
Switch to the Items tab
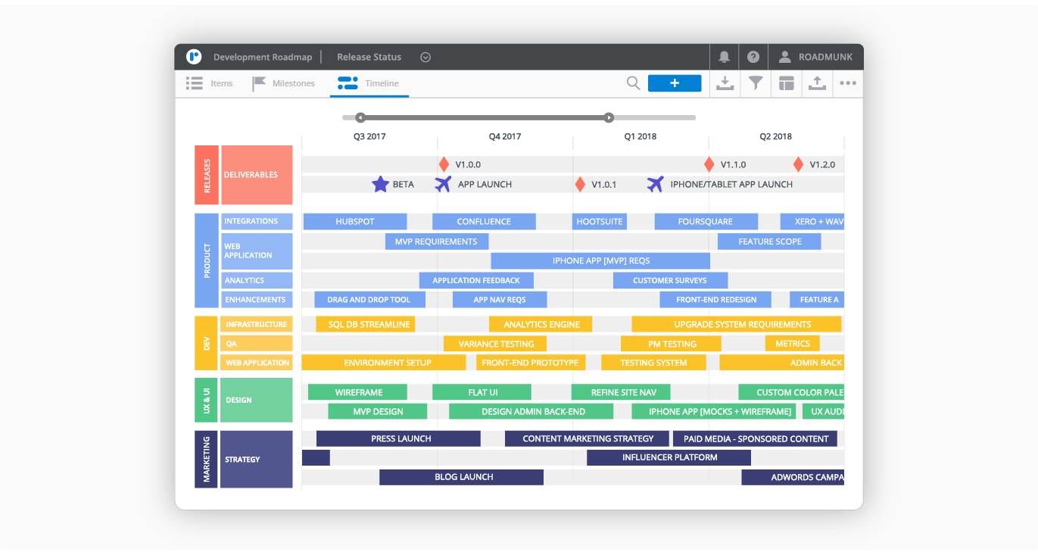(210, 83)
